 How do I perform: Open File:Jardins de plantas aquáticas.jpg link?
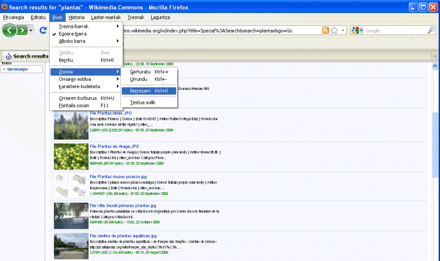click(123, 236)
